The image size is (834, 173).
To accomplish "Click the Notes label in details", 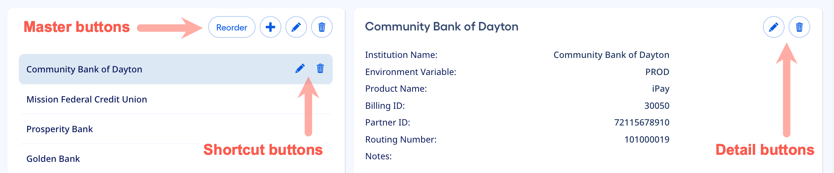I will pyautogui.click(x=378, y=156).
